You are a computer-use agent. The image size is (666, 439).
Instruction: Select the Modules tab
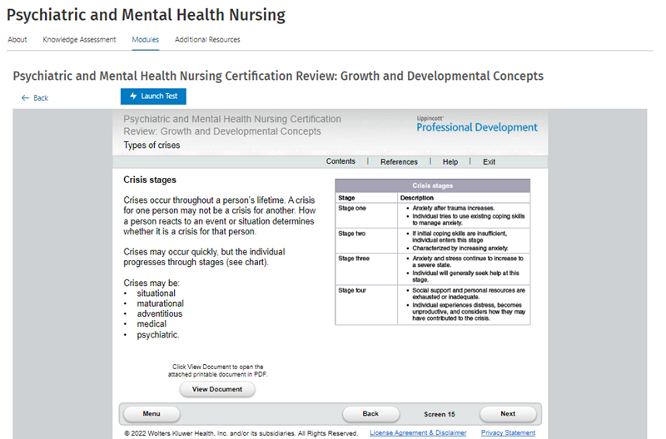146,40
